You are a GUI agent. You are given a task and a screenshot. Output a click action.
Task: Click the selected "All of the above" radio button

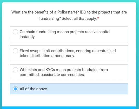click(x=15, y=89)
